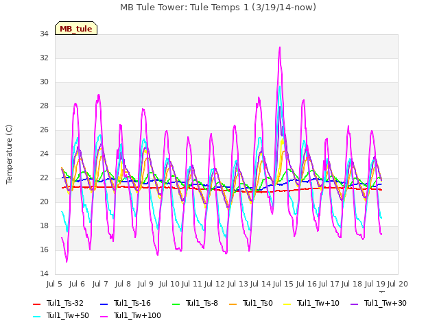The image size is (439, 329).
Task: Click the red Tul1_Ts-32 legend swatch
Action: pos(37,304)
